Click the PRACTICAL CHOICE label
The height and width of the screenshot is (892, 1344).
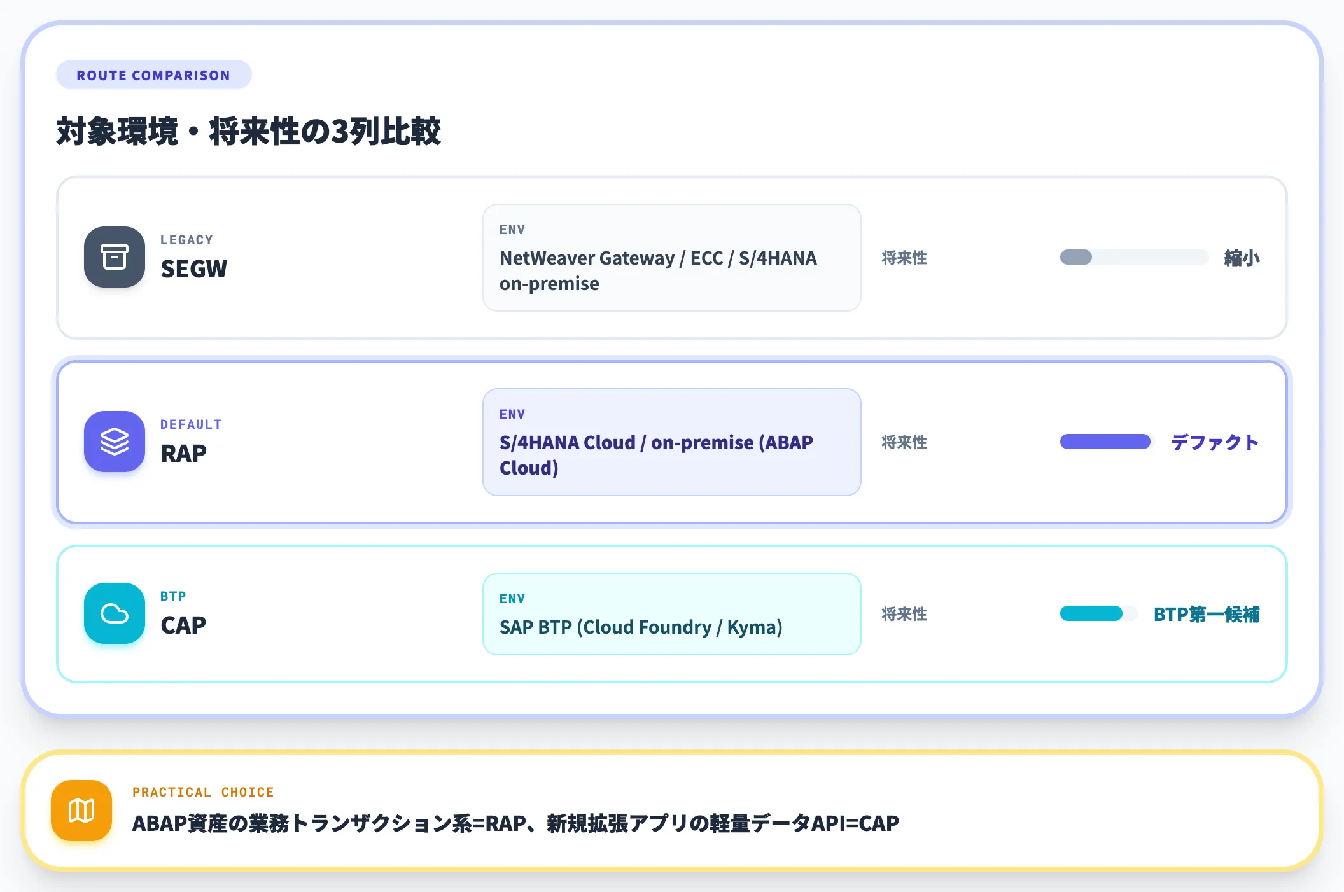(x=203, y=792)
